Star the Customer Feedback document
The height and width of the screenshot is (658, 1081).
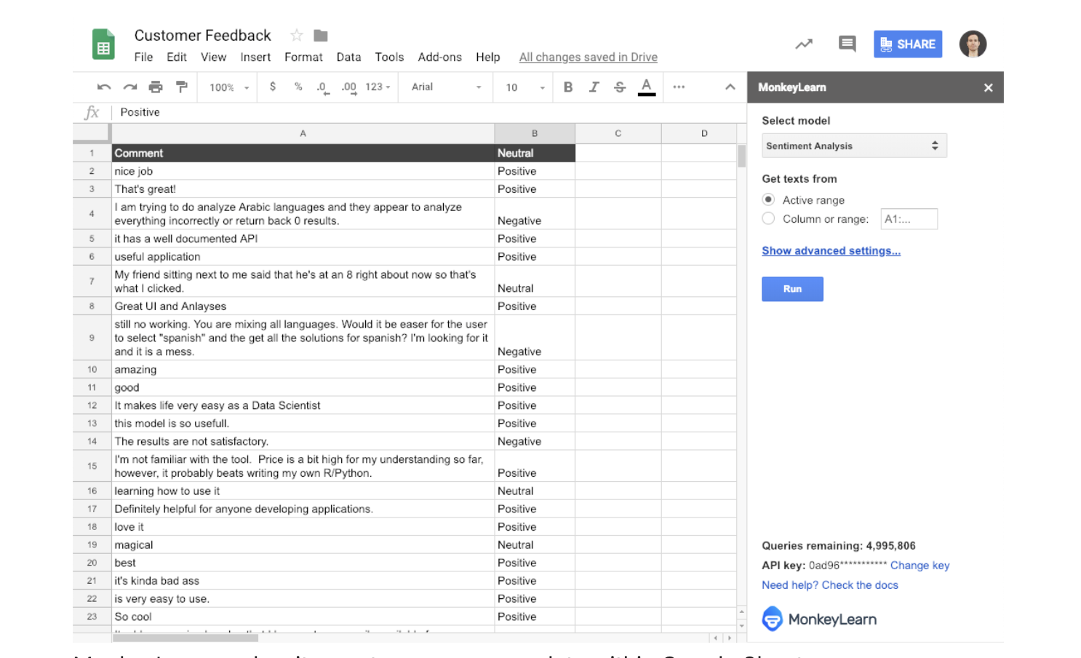296,35
